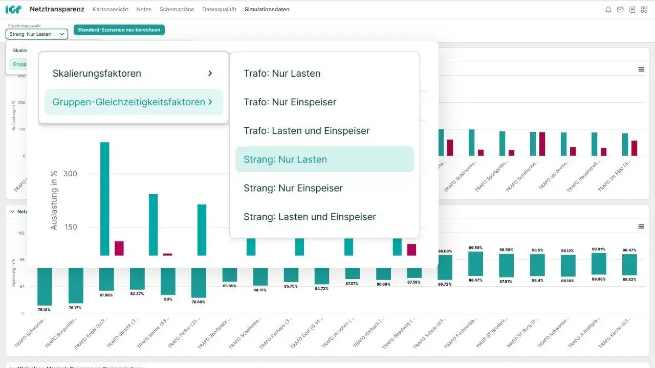Click the 88.82% voltage value

point(629,280)
